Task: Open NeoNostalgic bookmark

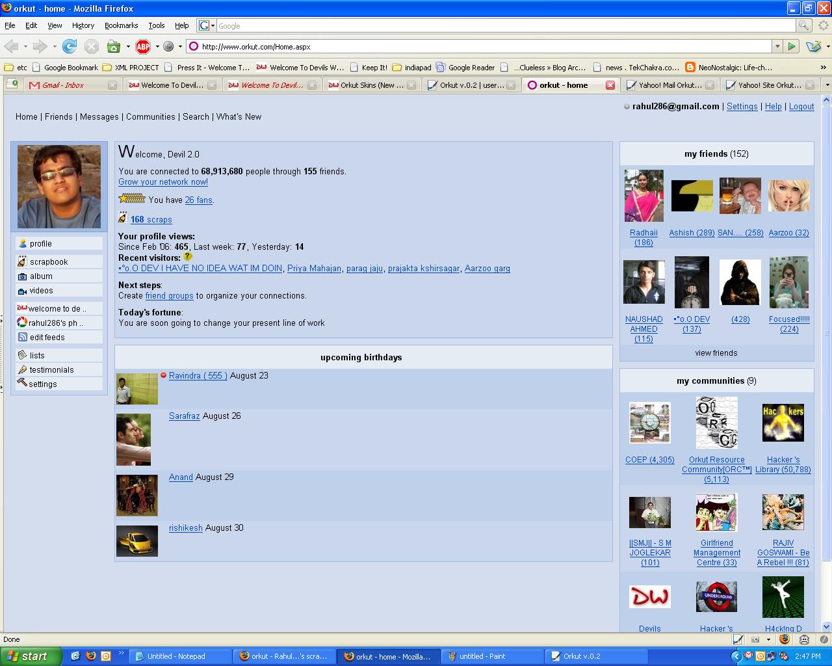Action: 729,67
